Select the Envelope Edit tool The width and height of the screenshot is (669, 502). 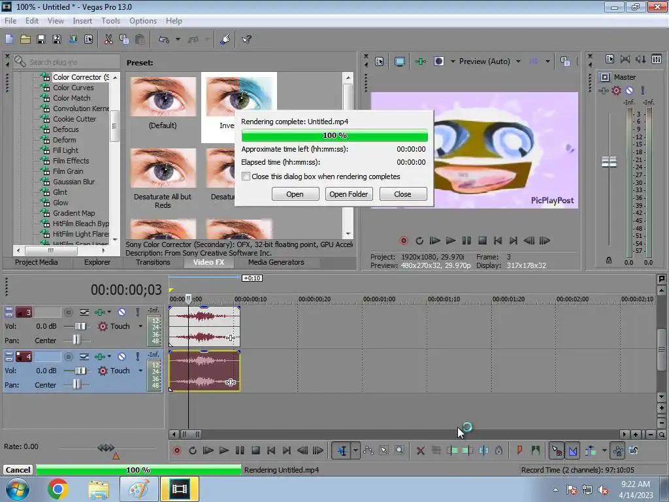(368, 450)
